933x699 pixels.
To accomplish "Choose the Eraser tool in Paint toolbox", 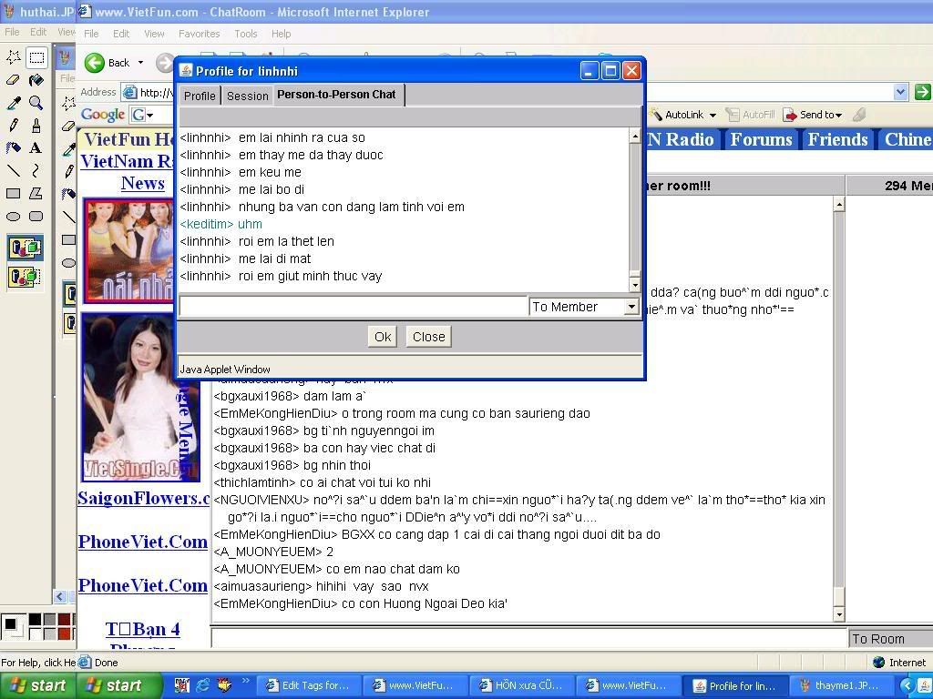I will (13, 80).
